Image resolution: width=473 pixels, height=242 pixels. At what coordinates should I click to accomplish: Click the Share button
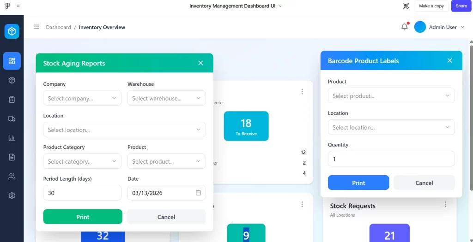pyautogui.click(x=461, y=6)
